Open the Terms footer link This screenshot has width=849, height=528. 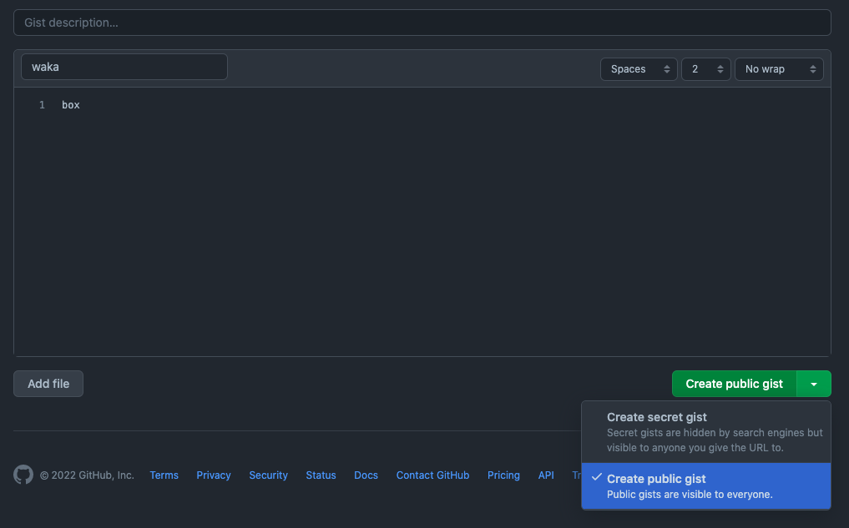[x=164, y=475]
